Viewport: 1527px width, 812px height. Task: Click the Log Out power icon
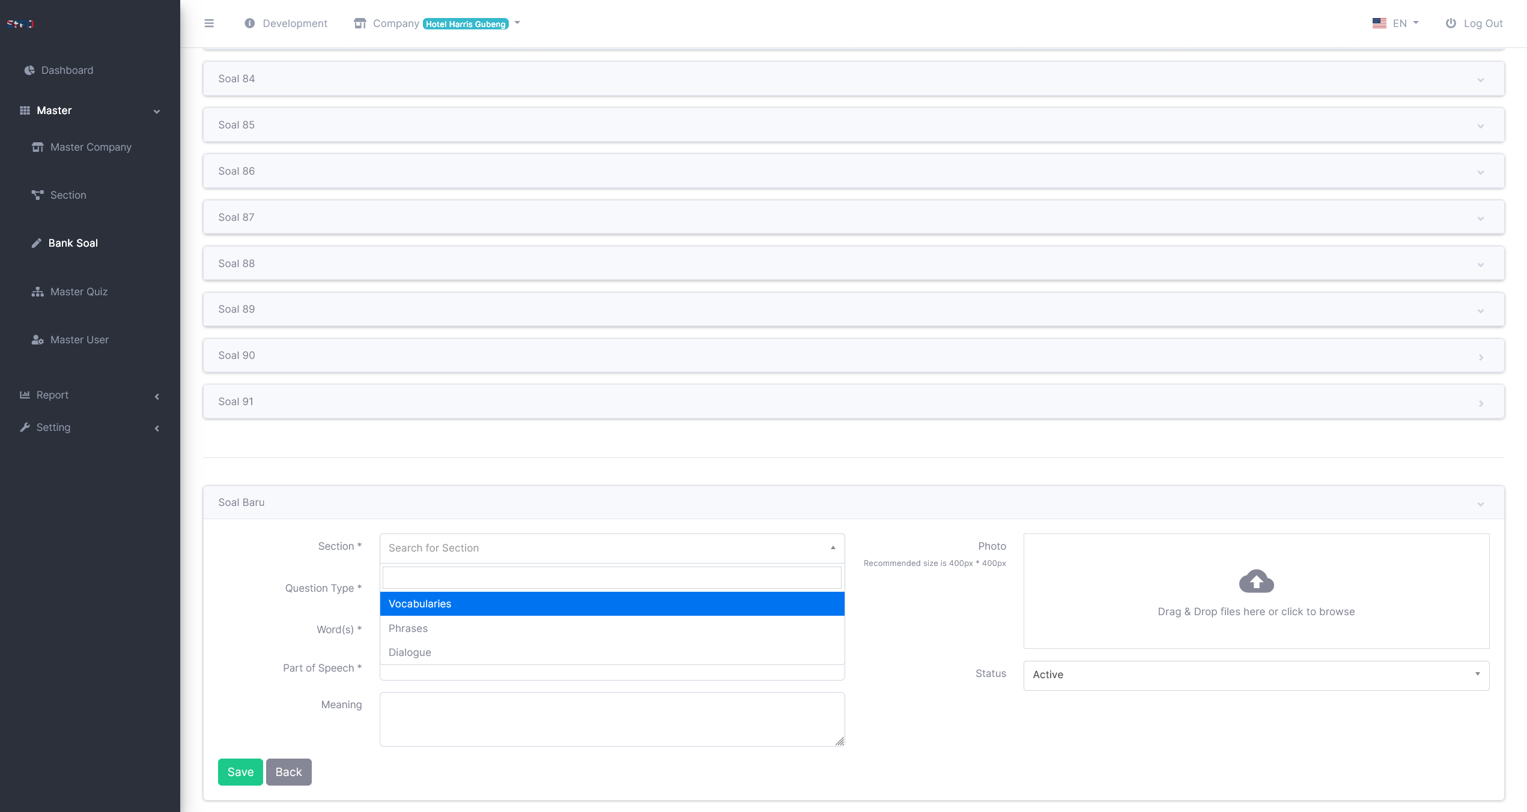click(x=1451, y=23)
